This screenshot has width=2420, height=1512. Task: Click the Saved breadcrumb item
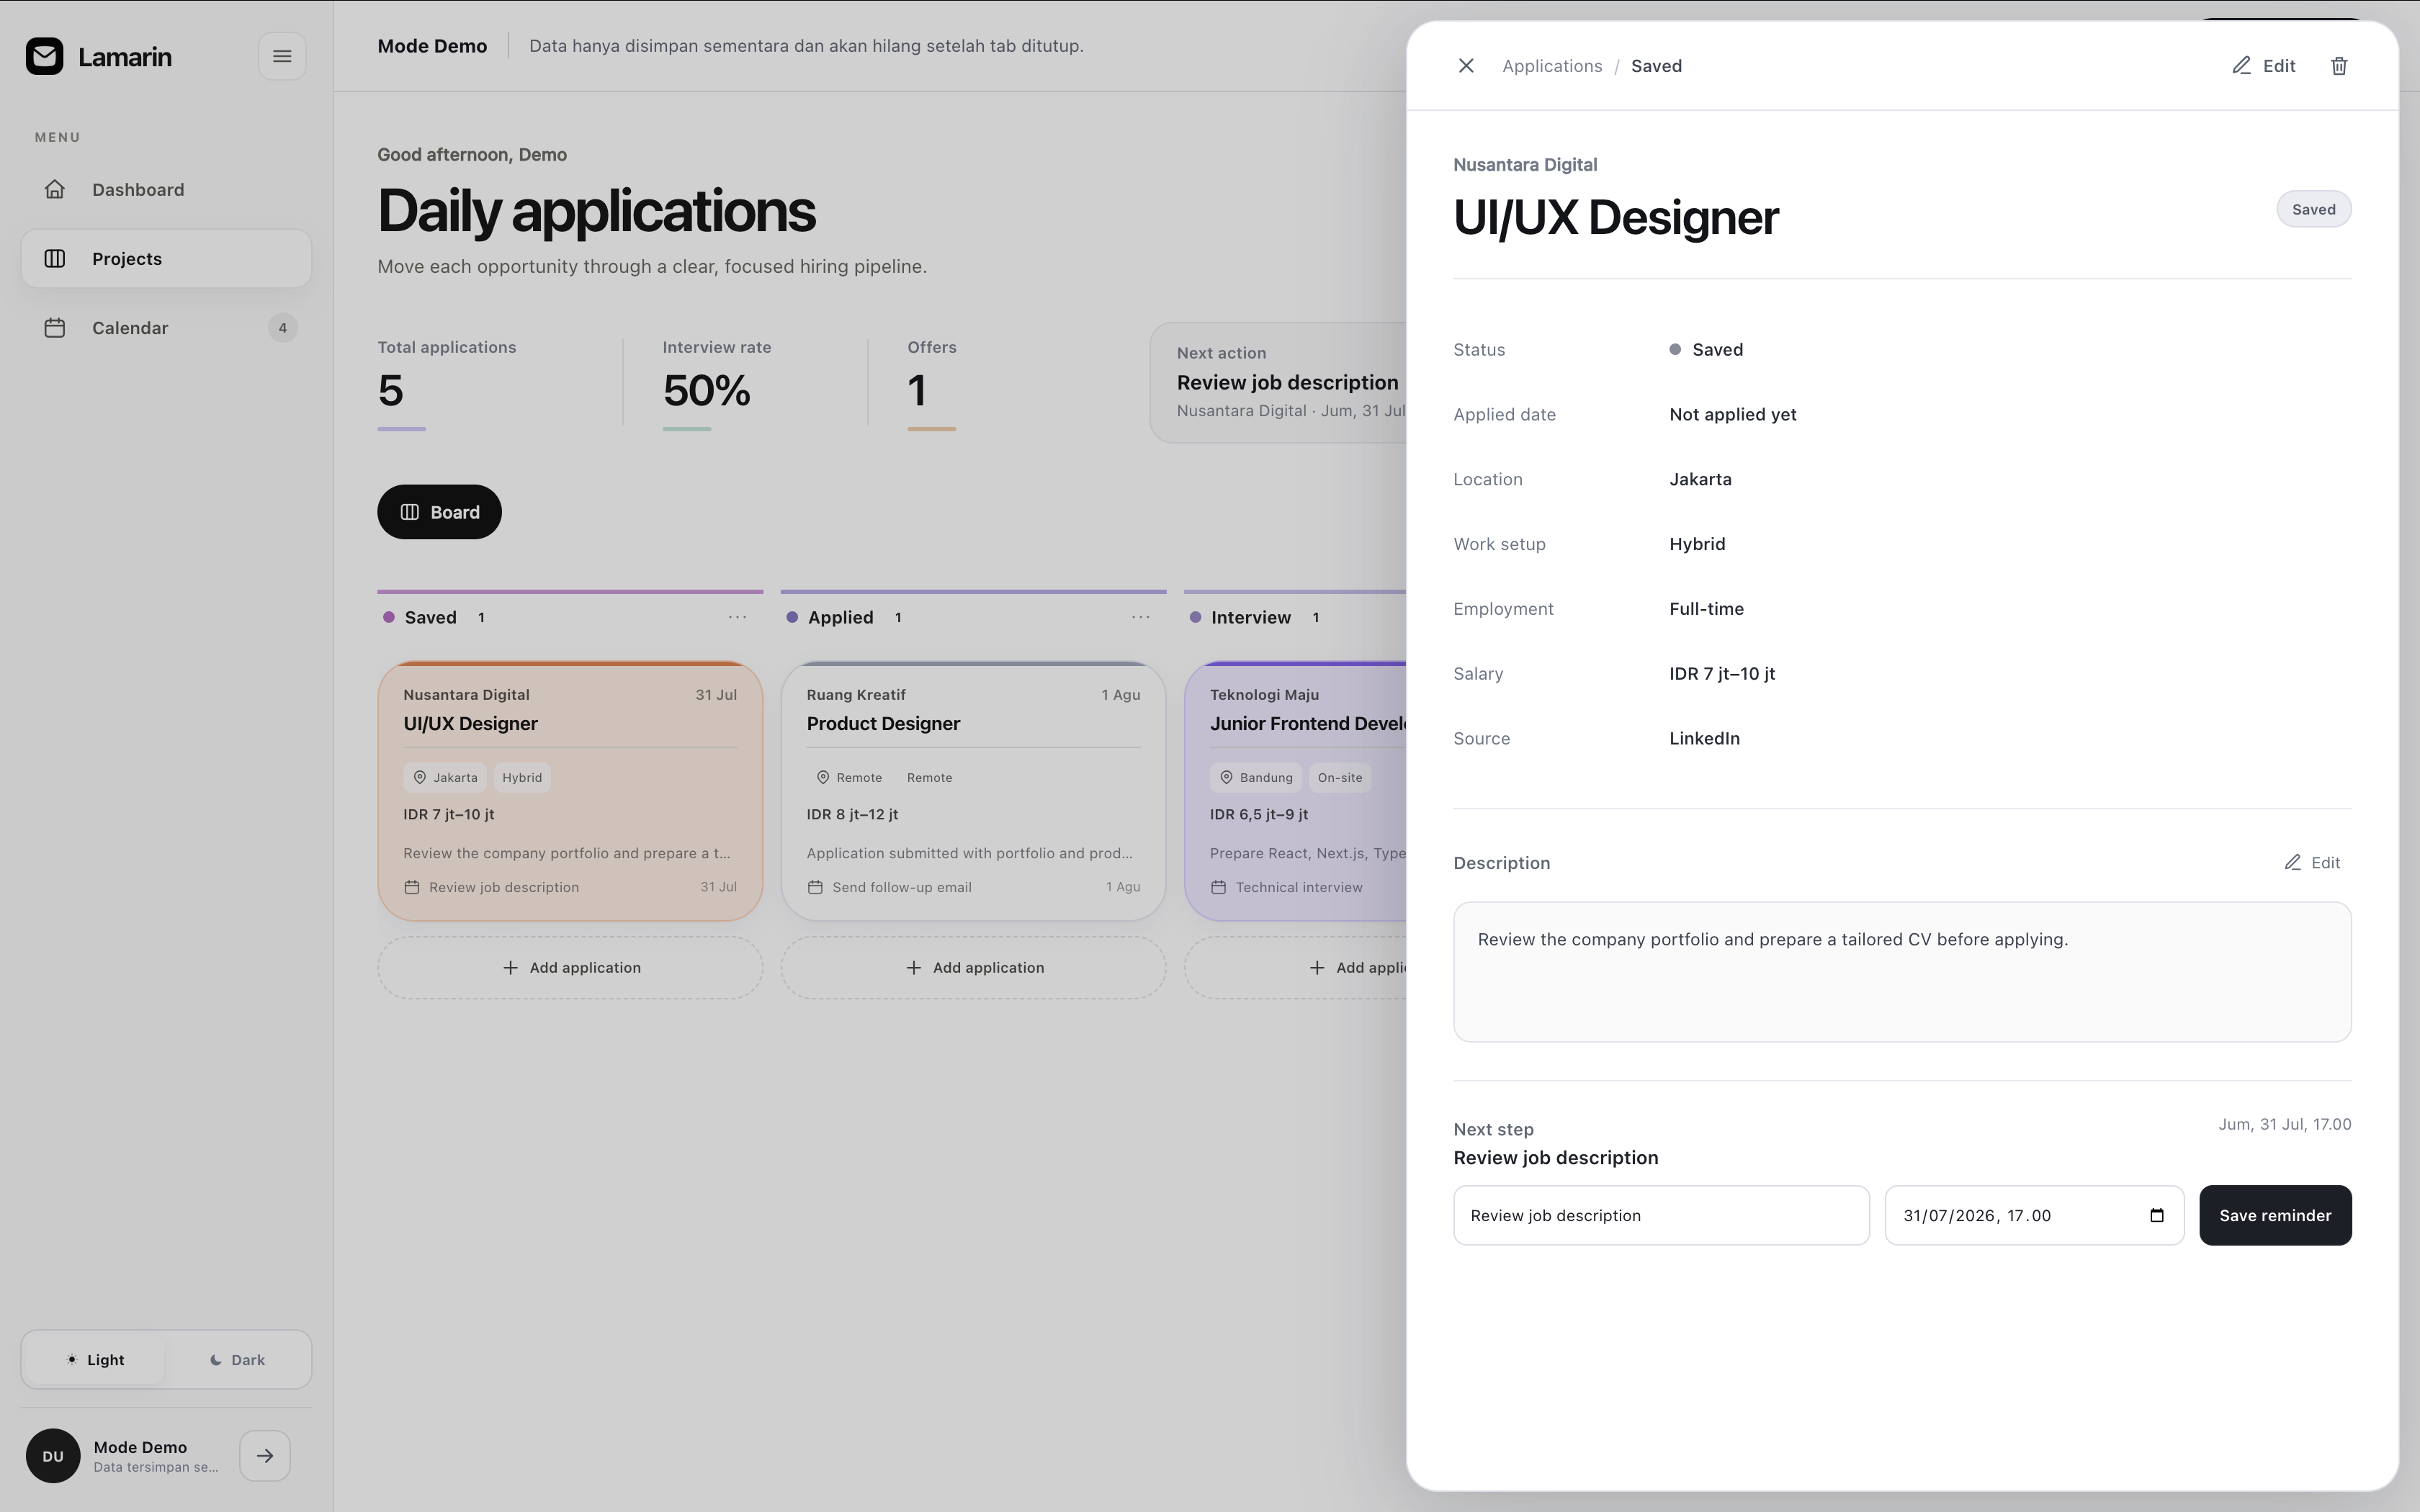pyautogui.click(x=1656, y=65)
